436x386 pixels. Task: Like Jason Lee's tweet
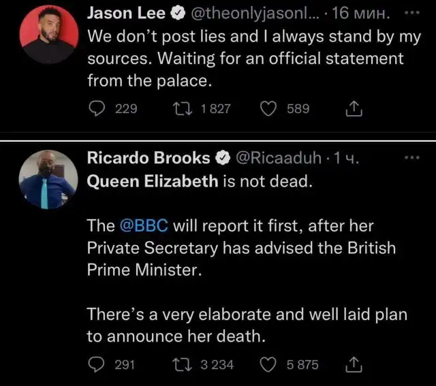pos(268,109)
